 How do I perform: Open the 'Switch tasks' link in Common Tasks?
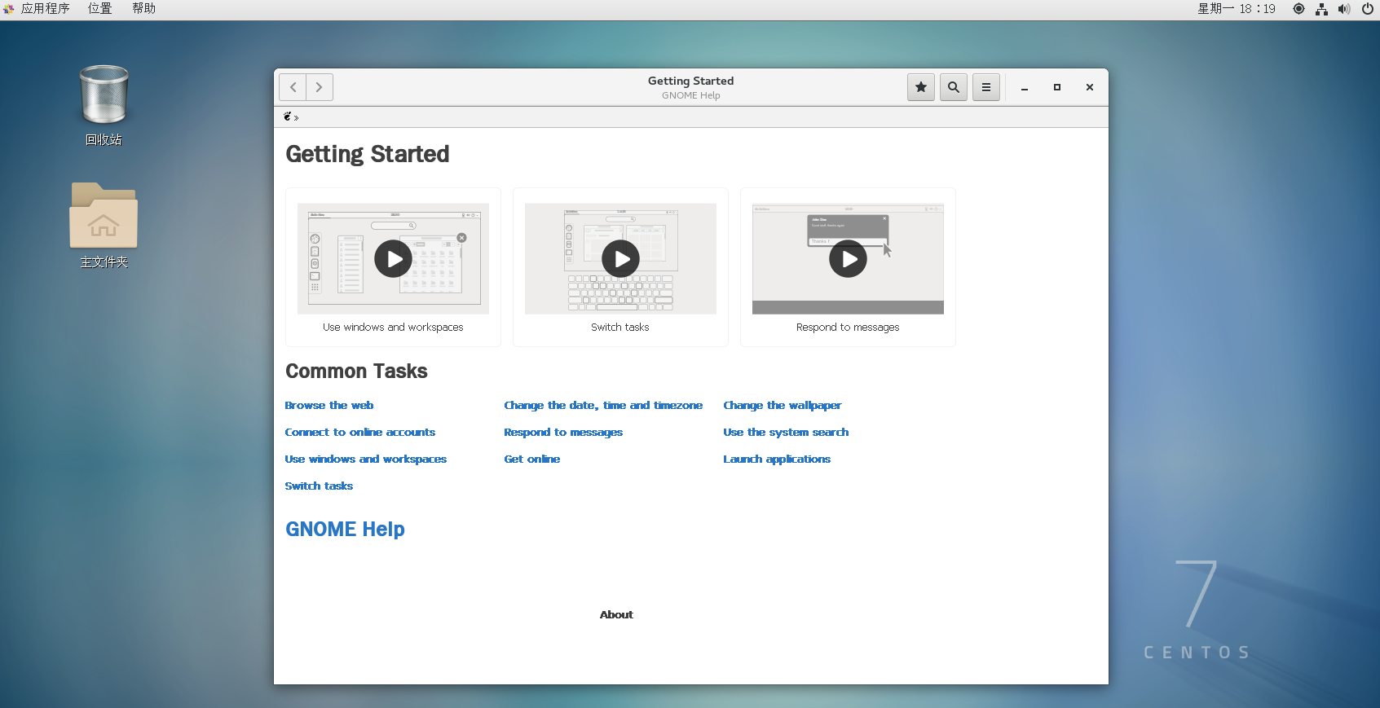pos(319,486)
